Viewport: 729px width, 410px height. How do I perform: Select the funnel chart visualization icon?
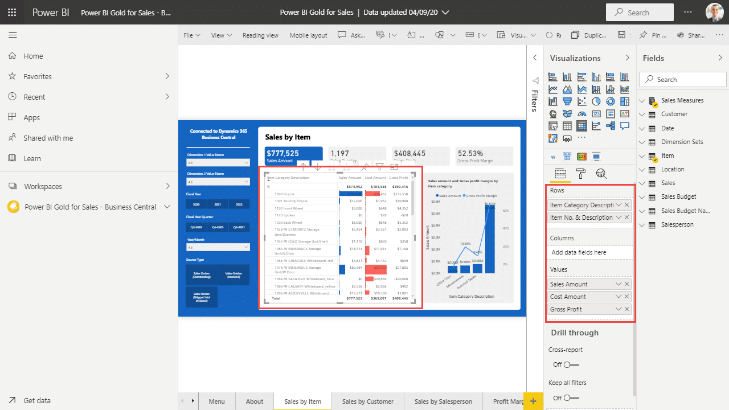pos(567,101)
